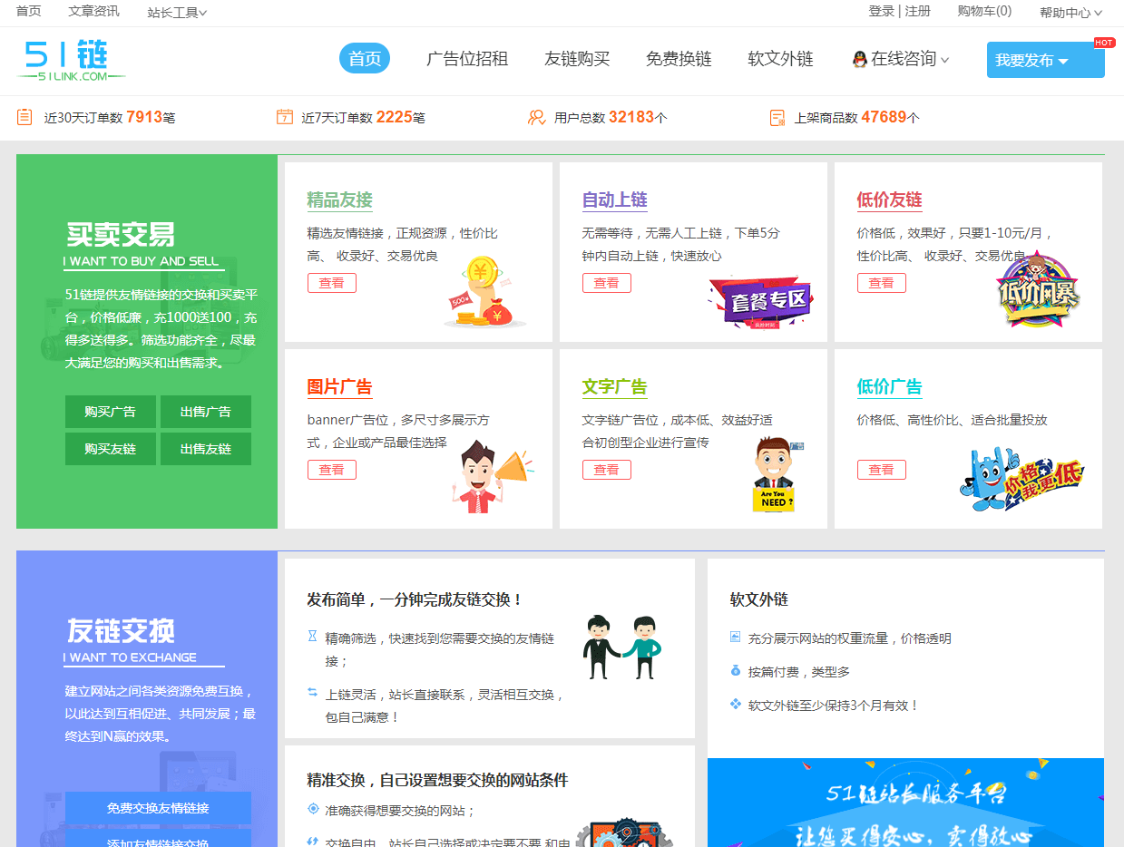Open the 文章资讯 menu item
The height and width of the screenshot is (847, 1124).
click(x=92, y=12)
